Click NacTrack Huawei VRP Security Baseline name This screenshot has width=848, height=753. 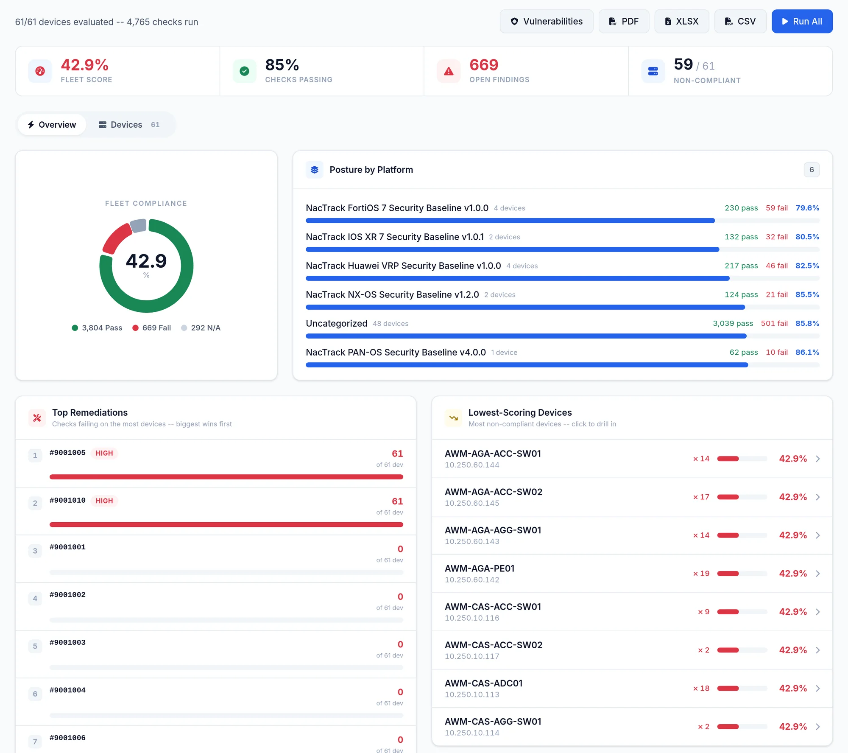tap(403, 266)
